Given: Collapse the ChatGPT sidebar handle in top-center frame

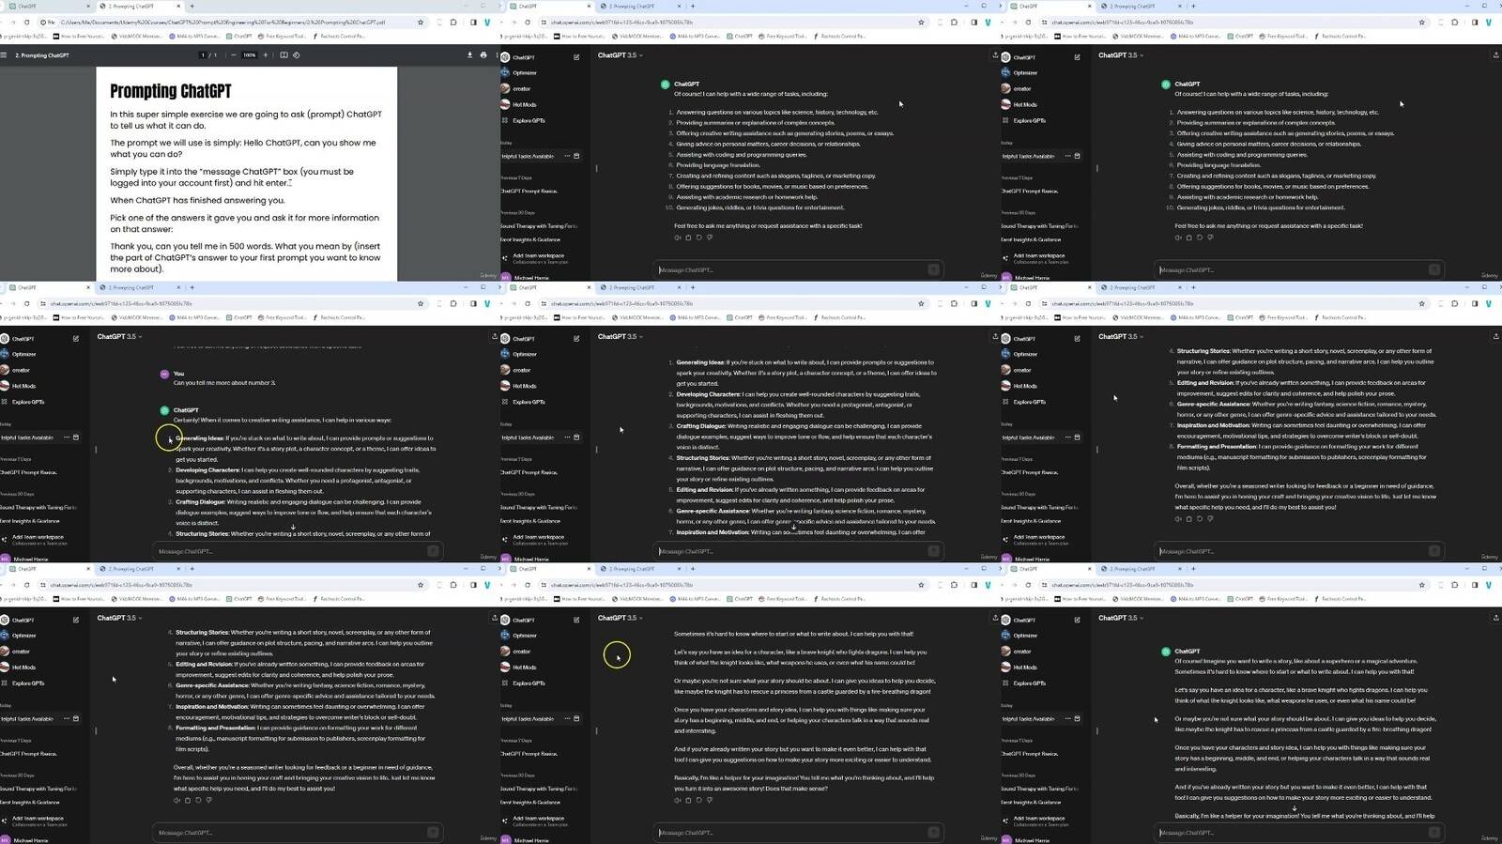Looking at the screenshot, I should pos(597,169).
